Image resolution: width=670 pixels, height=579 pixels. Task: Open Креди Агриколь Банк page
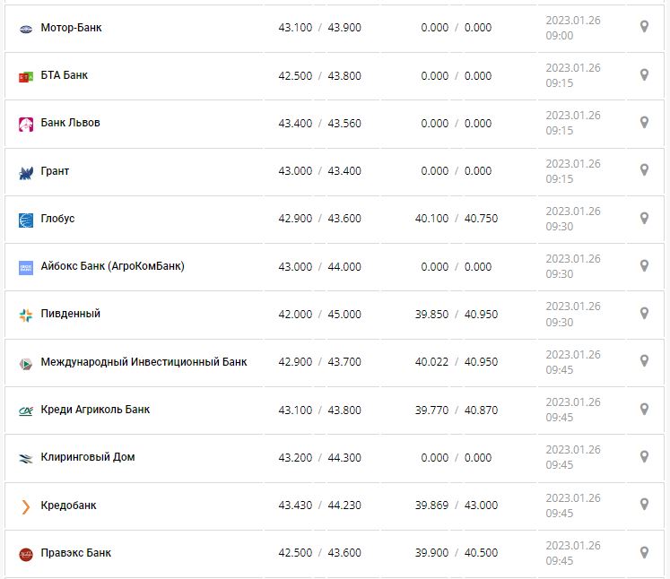pyautogui.click(x=95, y=410)
